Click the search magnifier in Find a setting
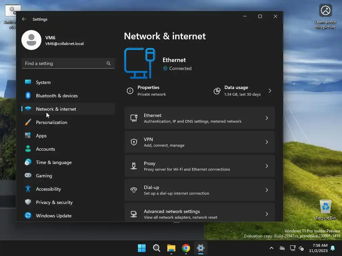The width and height of the screenshot is (342, 256). click(109, 63)
